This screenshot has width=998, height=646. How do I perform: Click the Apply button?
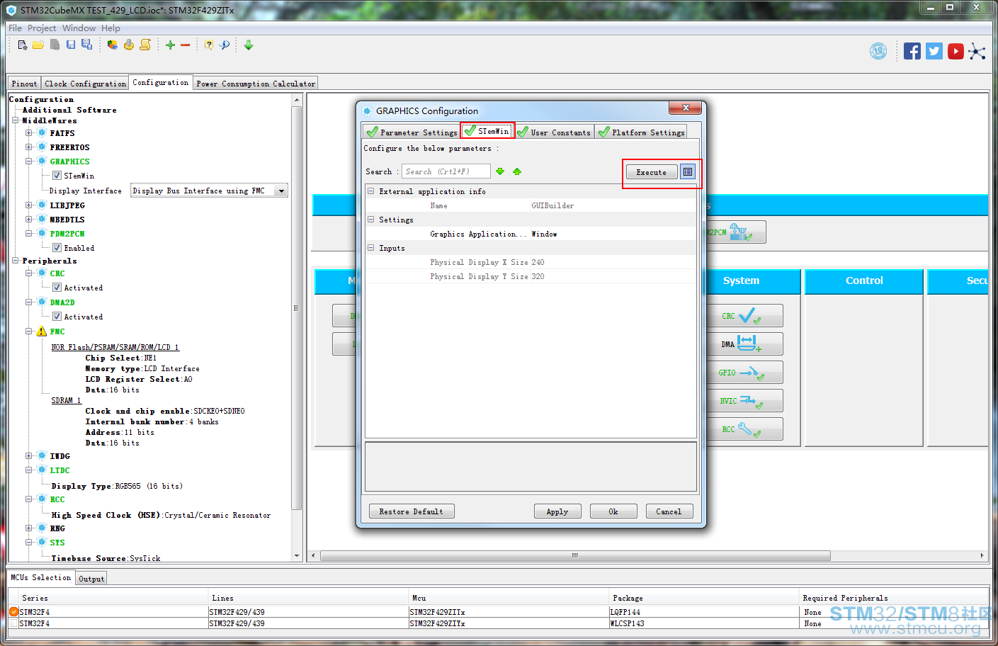click(x=557, y=511)
